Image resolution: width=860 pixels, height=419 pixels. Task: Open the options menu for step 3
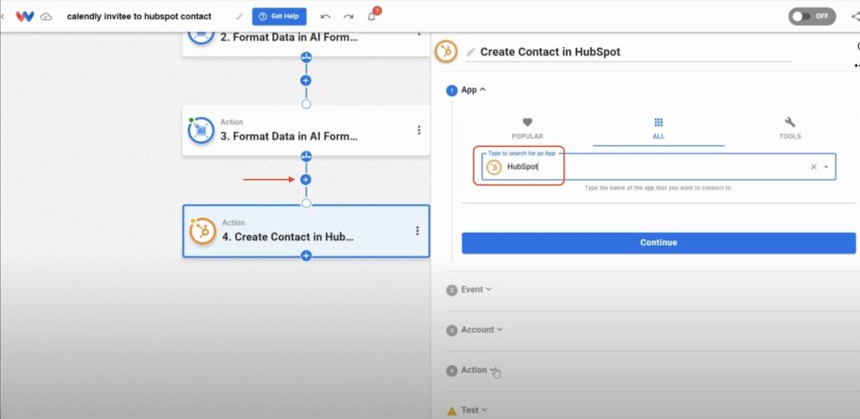pos(419,130)
